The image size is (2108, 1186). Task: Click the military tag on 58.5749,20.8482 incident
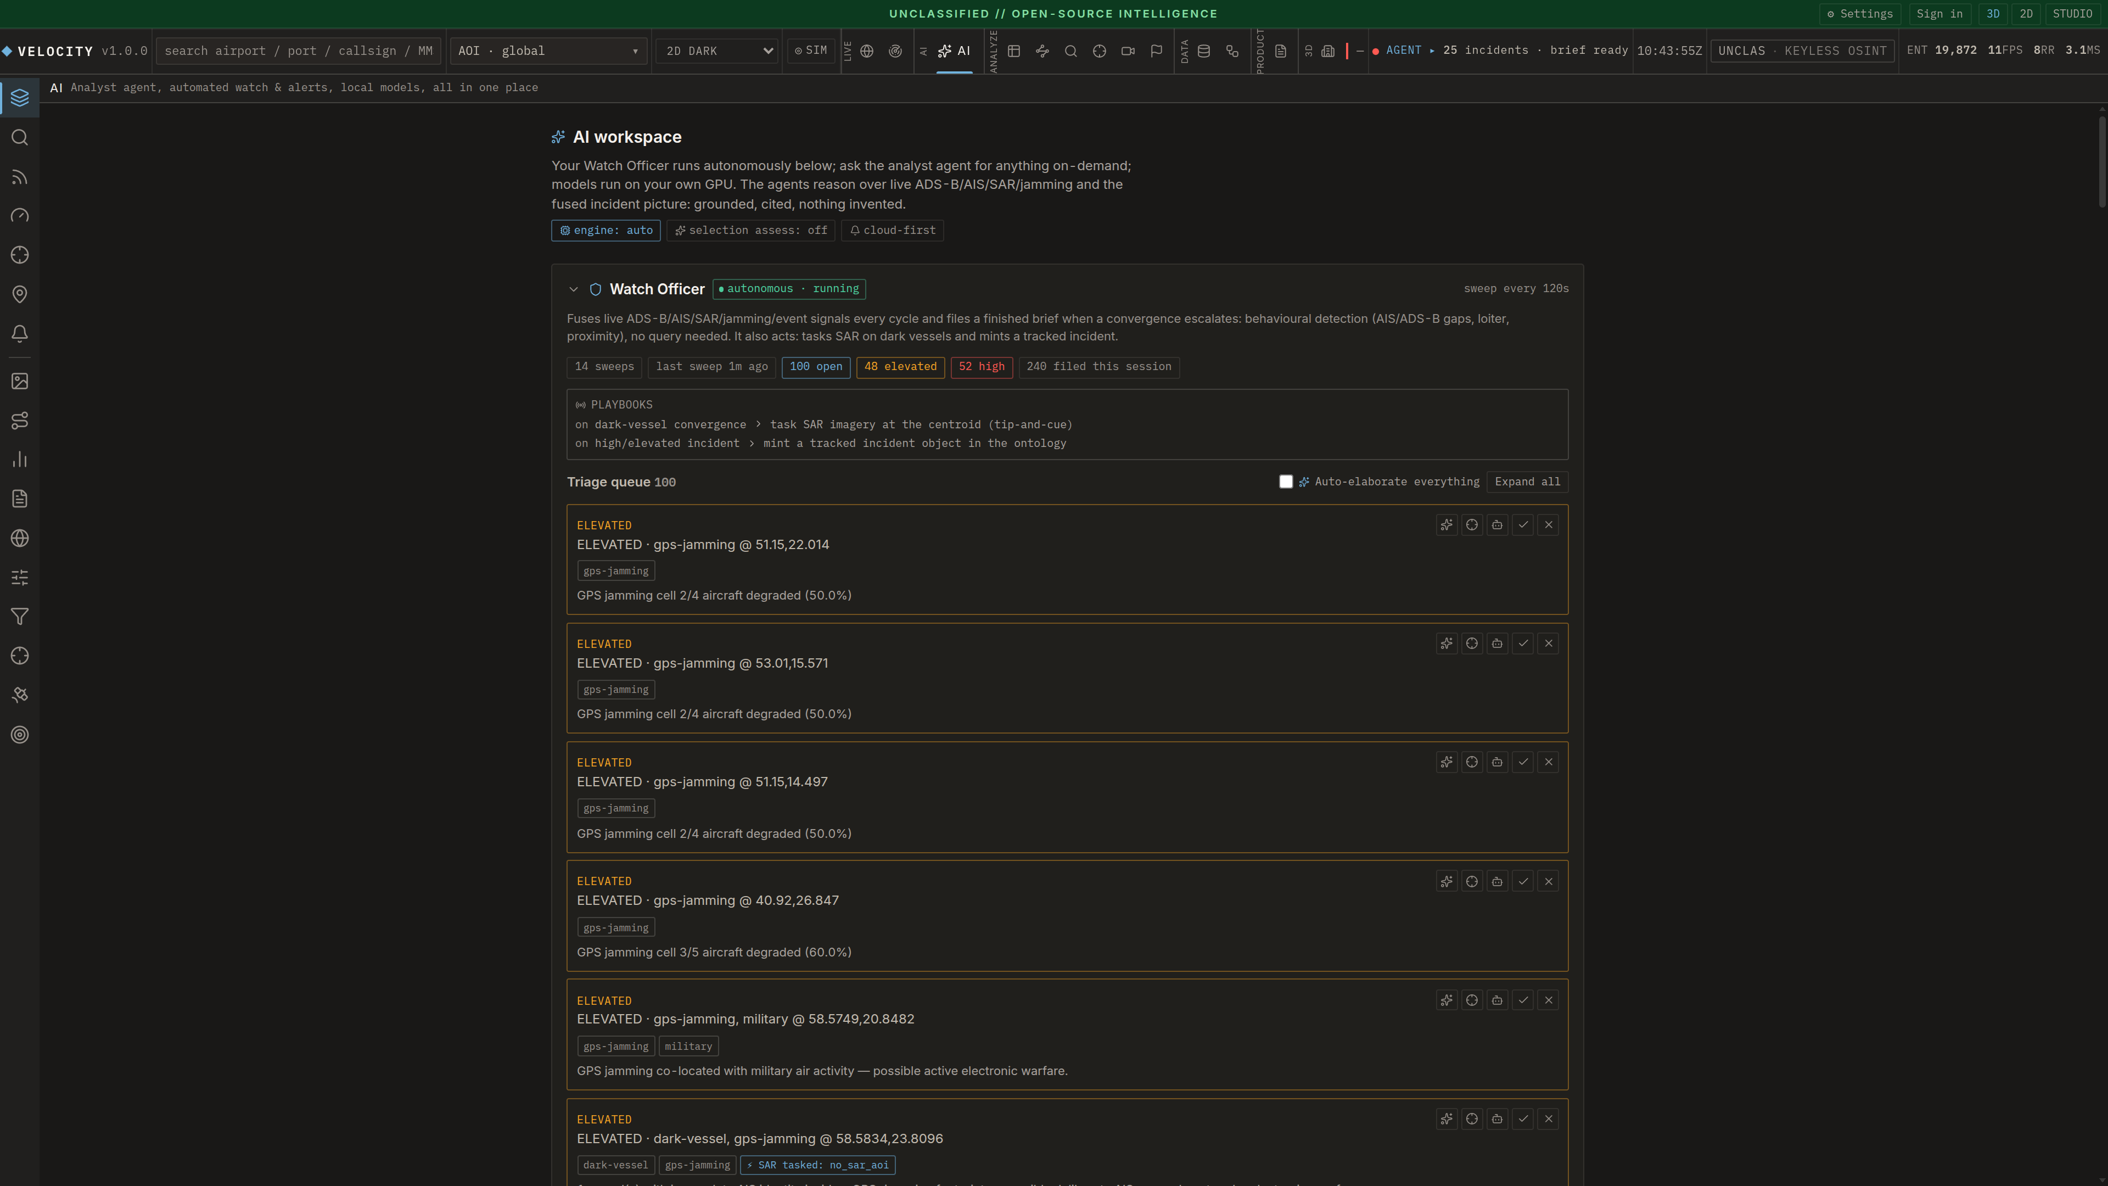click(x=688, y=1047)
